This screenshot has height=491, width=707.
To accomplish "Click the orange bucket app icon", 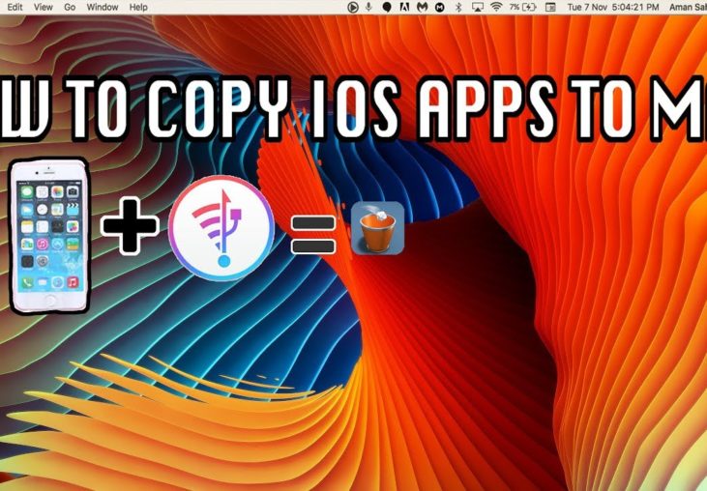I will pos(377,228).
